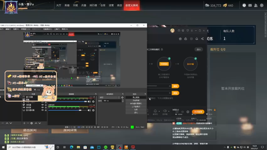Open 工具 menu in OBS menu bar
The height and width of the screenshot is (150, 267).
pyautogui.click(x=57, y=29)
